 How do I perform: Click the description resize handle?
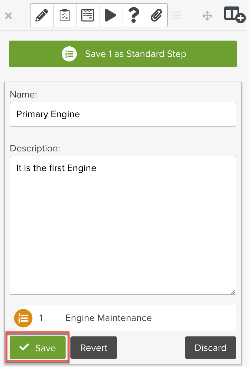click(233, 292)
